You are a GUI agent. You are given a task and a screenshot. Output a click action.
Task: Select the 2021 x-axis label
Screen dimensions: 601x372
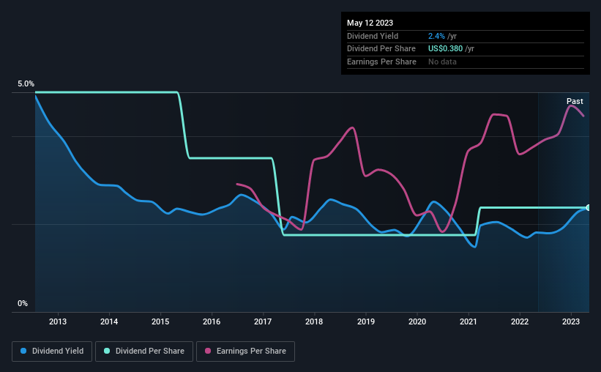tap(469, 321)
